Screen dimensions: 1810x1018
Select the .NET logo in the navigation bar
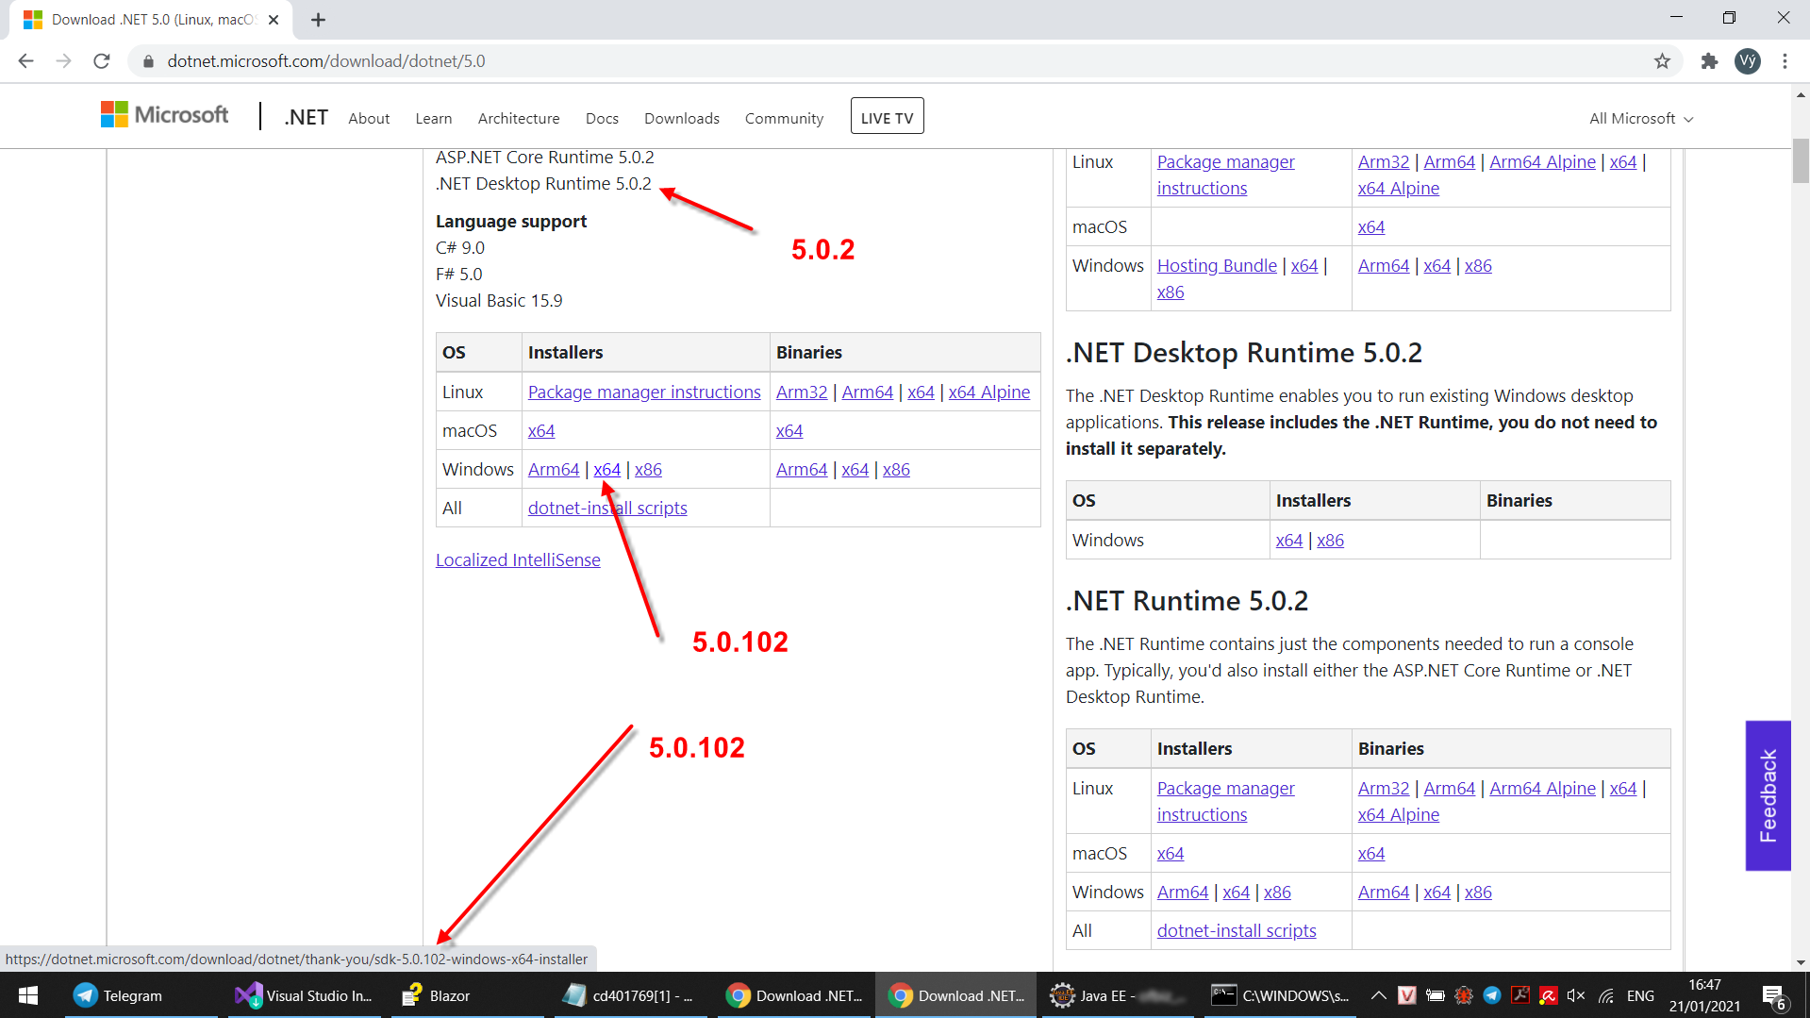(304, 115)
